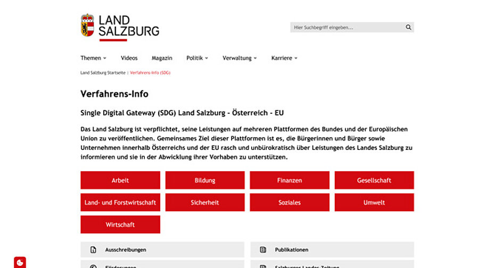Open the Land- und Forstwirtschaft category
The height and width of the screenshot is (268, 495).
click(x=120, y=203)
